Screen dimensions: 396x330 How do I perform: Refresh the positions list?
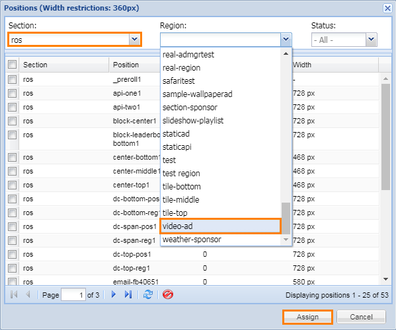148,294
